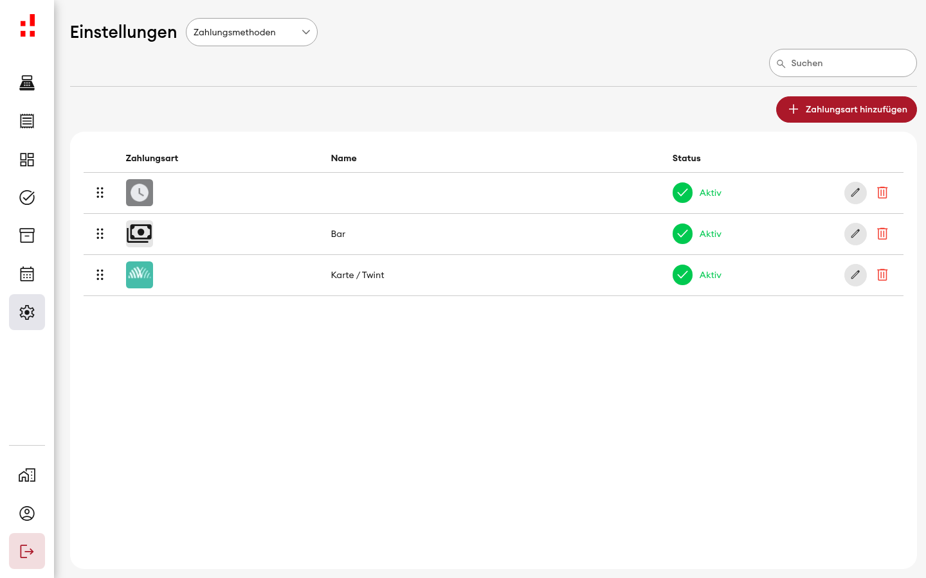Image resolution: width=926 pixels, height=578 pixels.
Task: Click the drag handle of the Bar row
Action: click(x=100, y=234)
